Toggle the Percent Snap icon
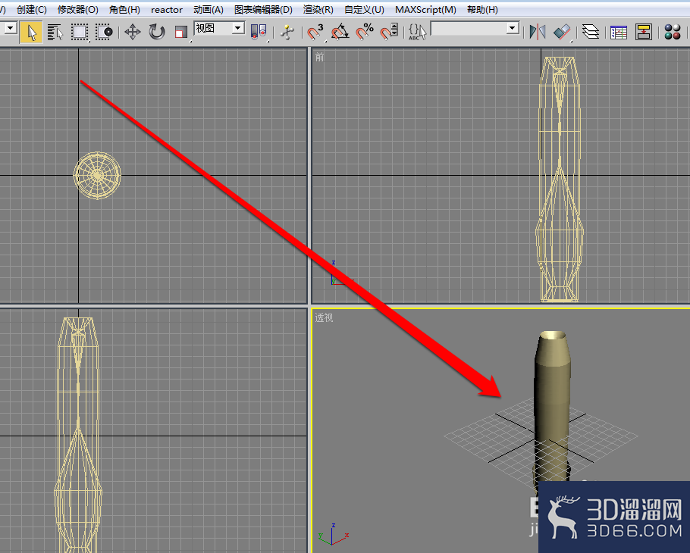The height and width of the screenshot is (553, 690). pyautogui.click(x=365, y=32)
